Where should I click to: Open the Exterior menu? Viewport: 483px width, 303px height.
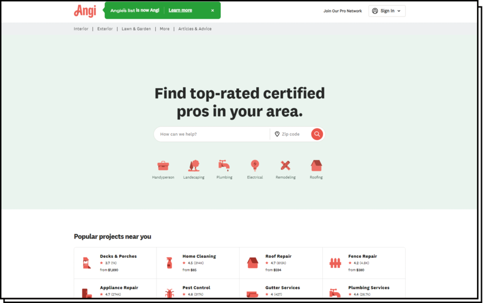tap(105, 29)
